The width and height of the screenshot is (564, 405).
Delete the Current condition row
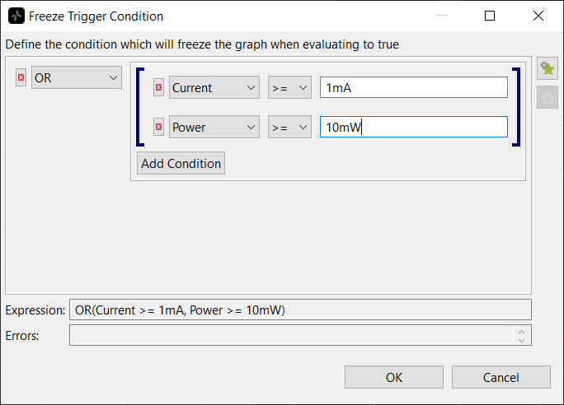159,88
